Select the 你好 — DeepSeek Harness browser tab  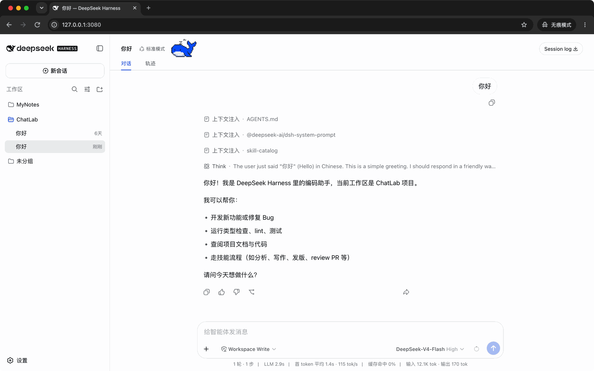(x=95, y=8)
